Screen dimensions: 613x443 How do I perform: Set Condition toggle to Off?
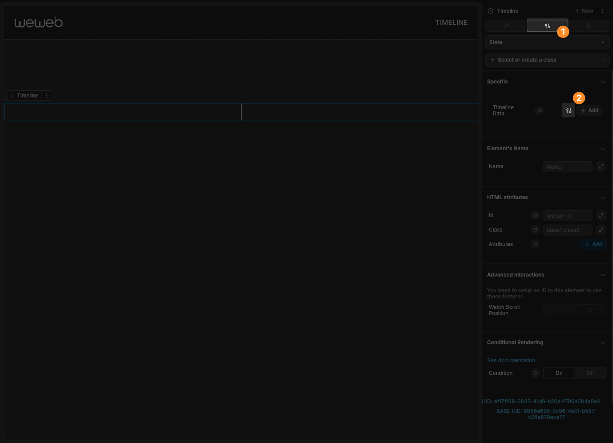pos(590,373)
